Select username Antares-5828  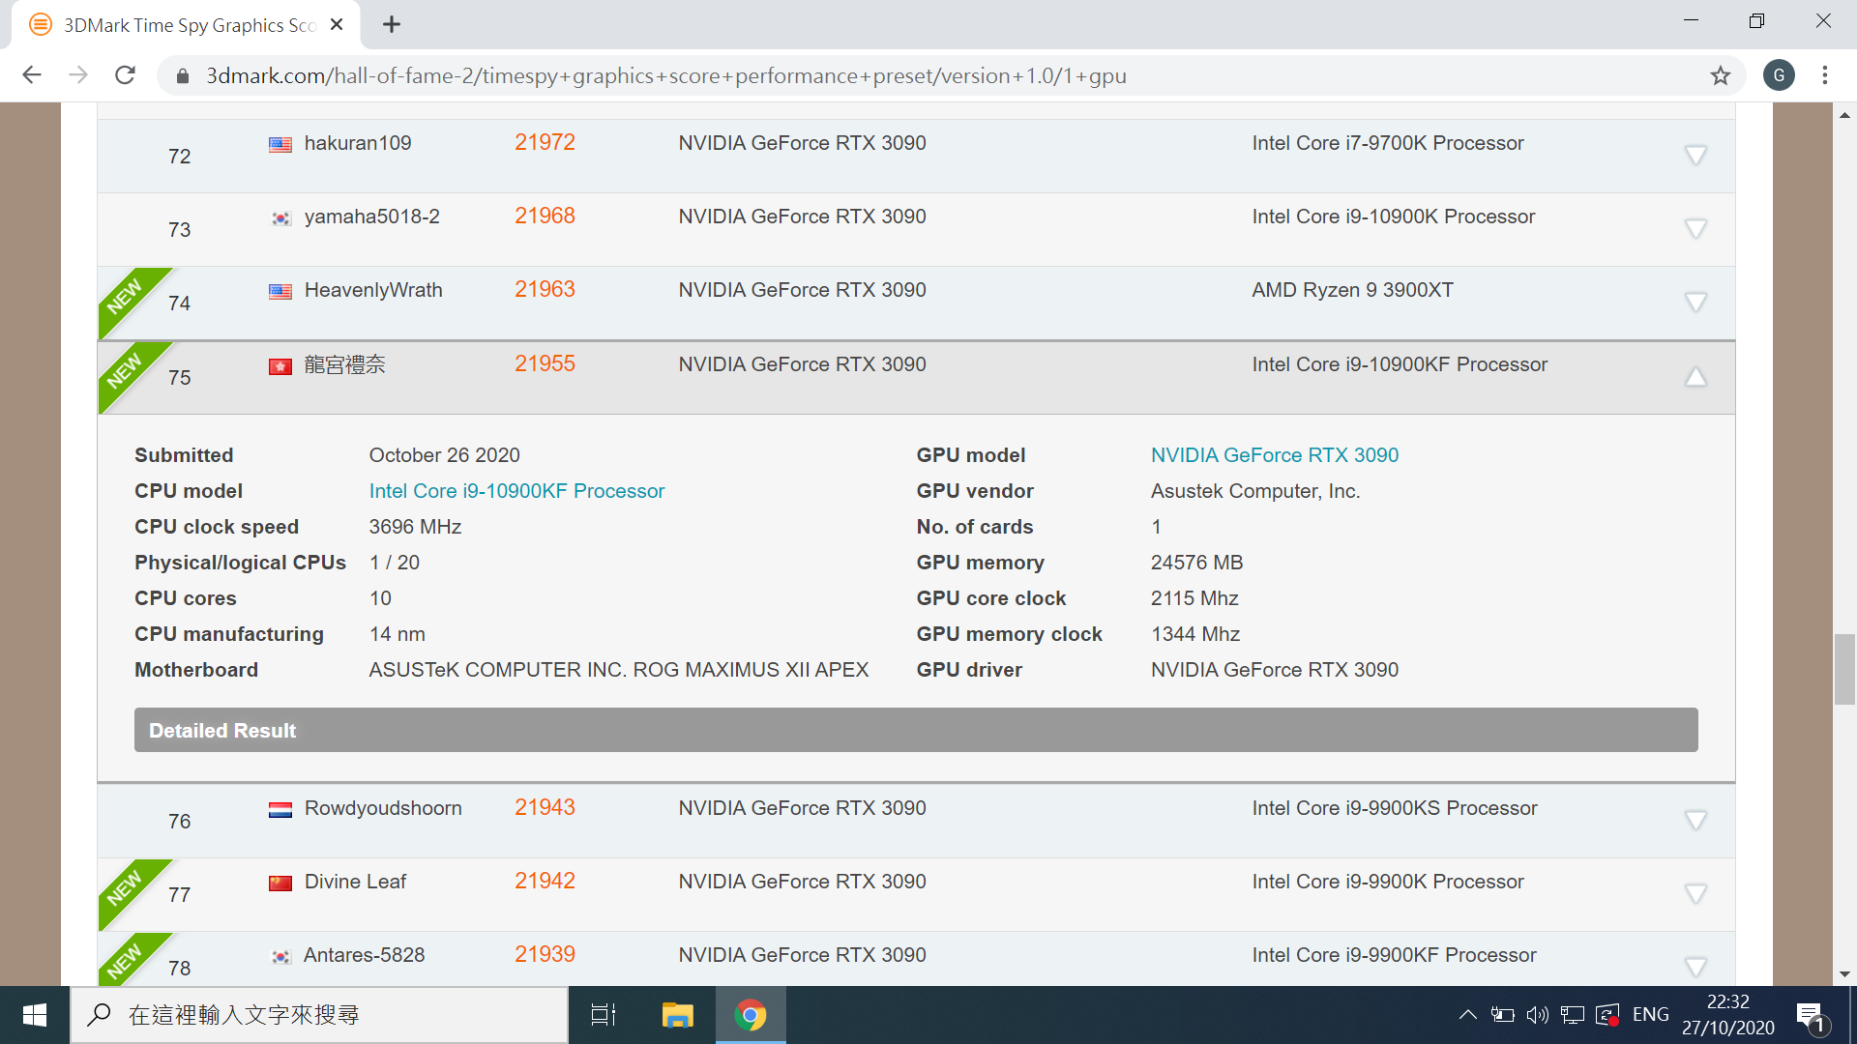pos(364,955)
